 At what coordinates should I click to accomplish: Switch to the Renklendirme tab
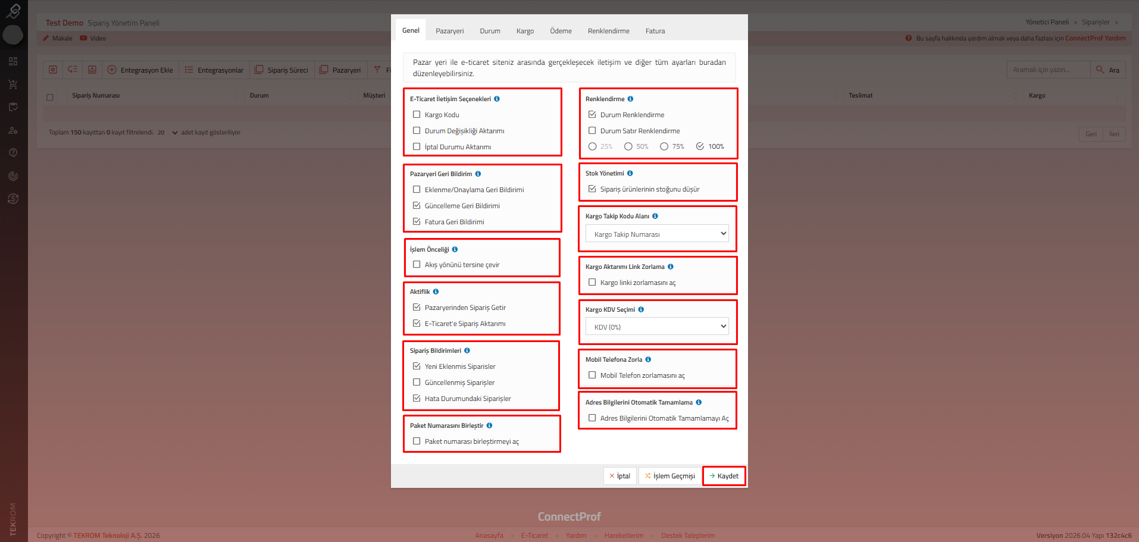[x=608, y=31]
